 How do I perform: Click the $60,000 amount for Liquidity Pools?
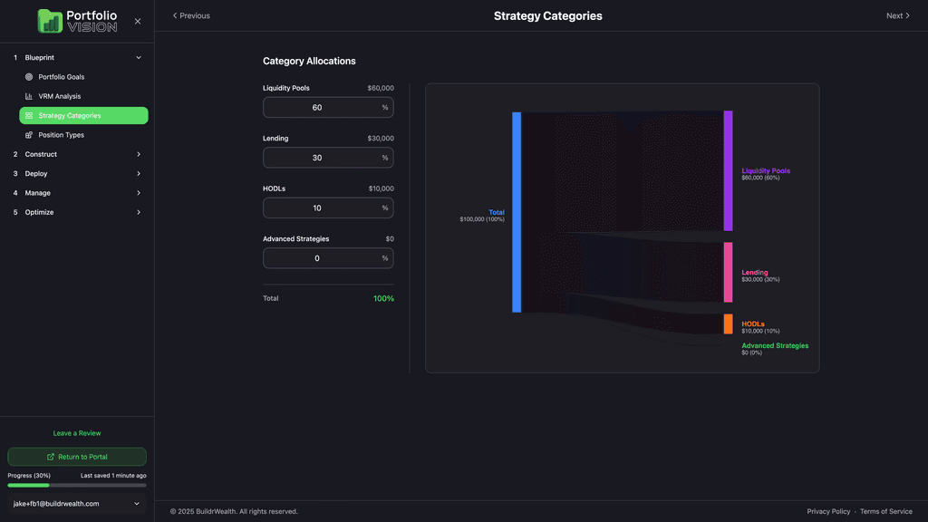click(381, 88)
